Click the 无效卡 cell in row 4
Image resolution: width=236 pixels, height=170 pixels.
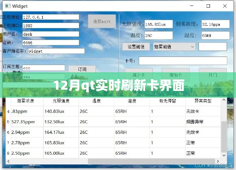click(203, 111)
